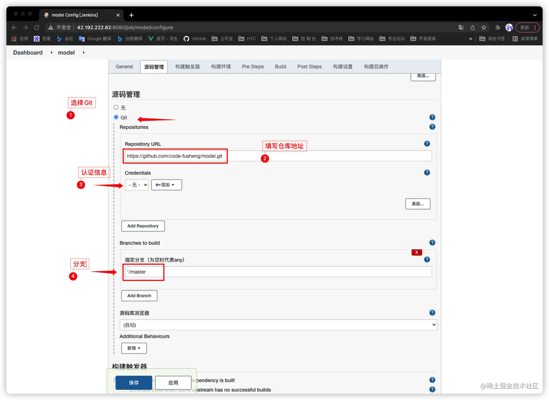This screenshot has width=549, height=400.
Task: Open the 专业论坛 bookmark folder
Action: [392, 38]
